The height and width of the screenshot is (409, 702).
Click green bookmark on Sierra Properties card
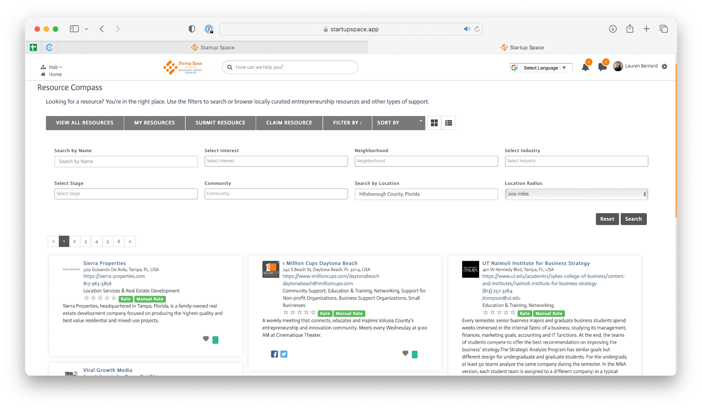[215, 340]
